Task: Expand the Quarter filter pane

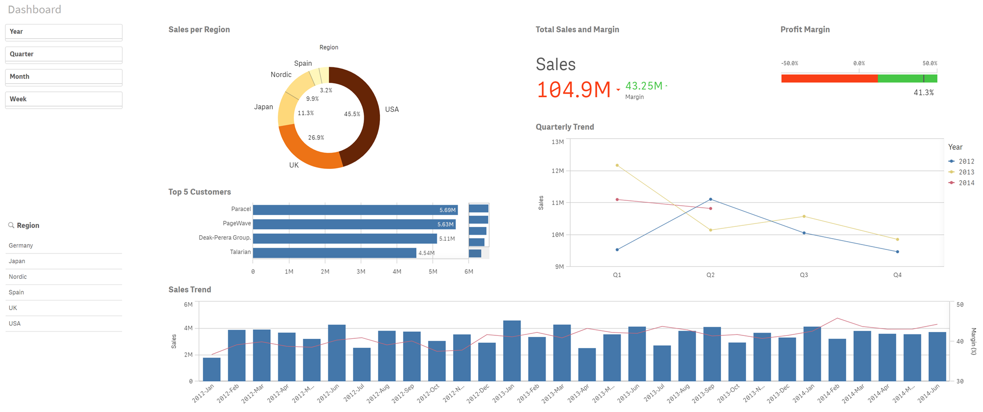Action: pyautogui.click(x=63, y=54)
